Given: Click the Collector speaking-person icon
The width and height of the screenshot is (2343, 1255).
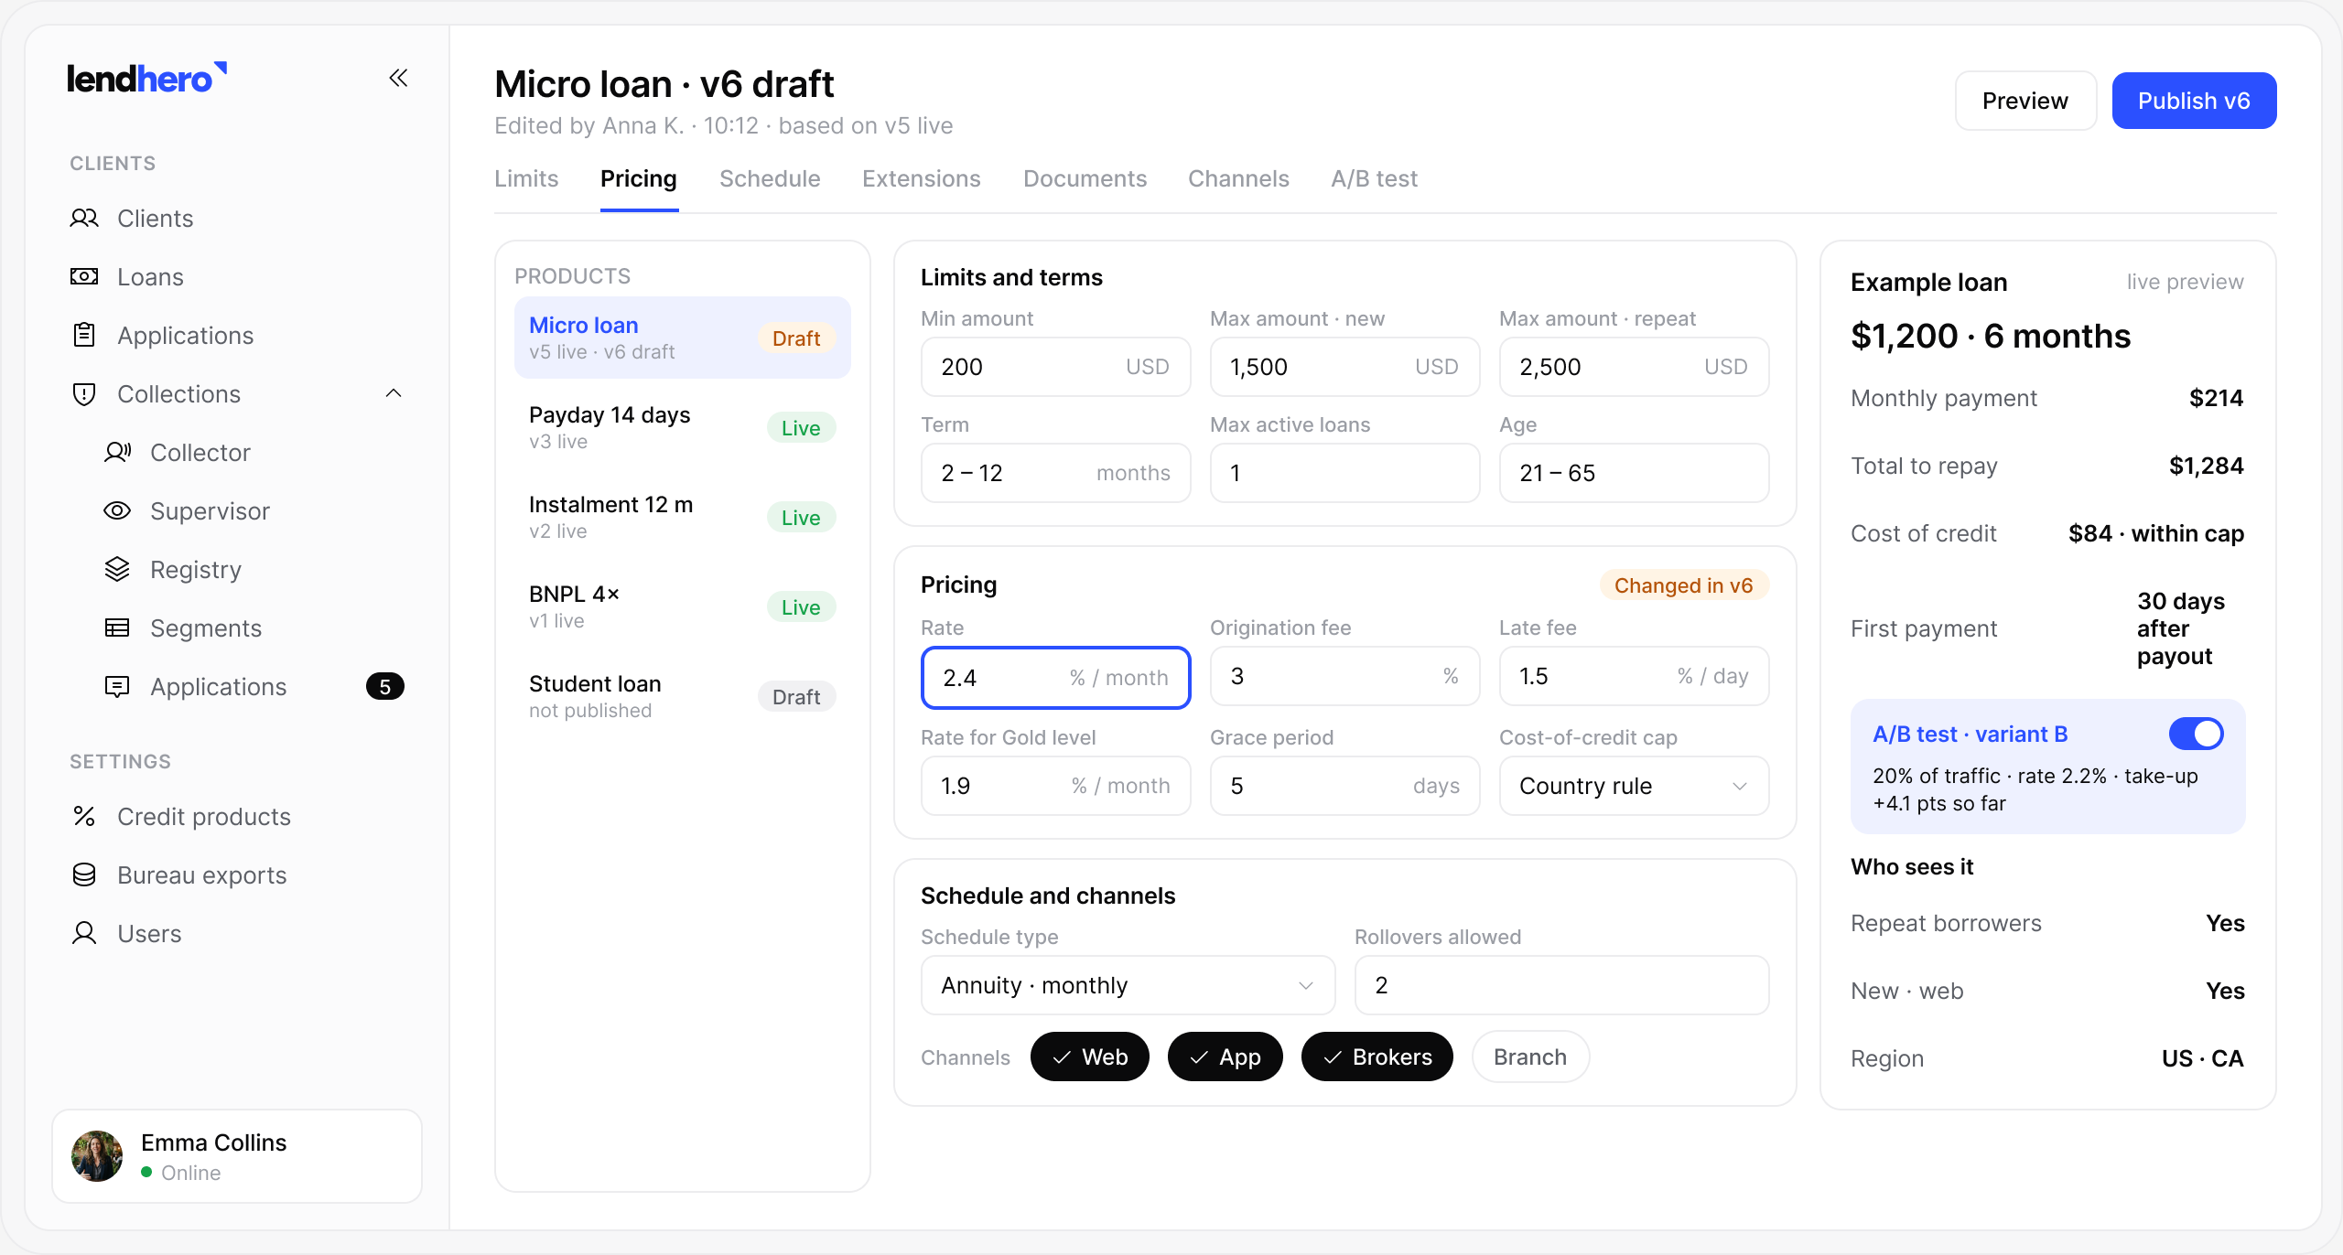Looking at the screenshot, I should 117,453.
